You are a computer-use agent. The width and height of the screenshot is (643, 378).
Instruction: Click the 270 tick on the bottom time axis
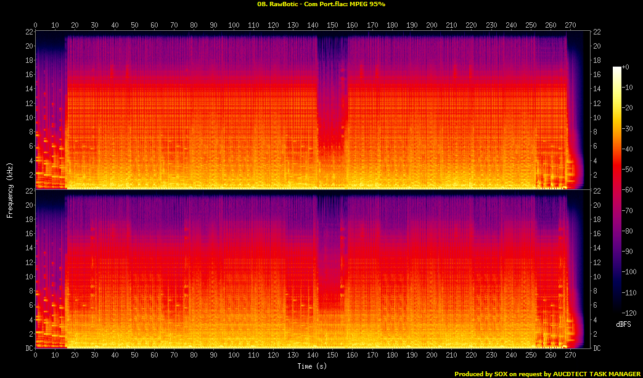pos(570,356)
